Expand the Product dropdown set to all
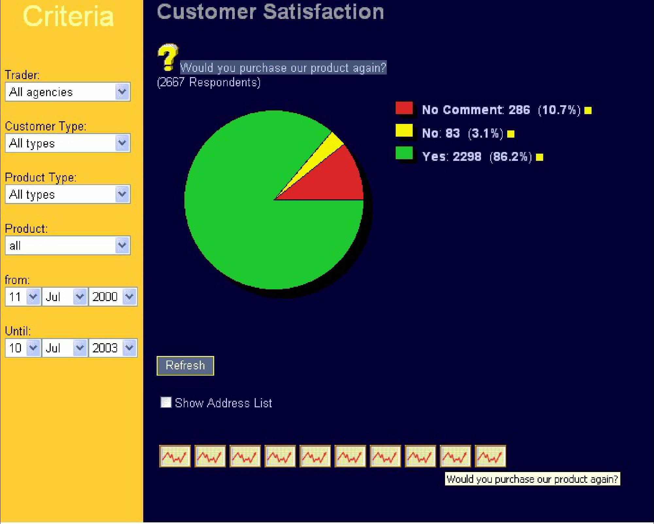Viewport: 654px width, 524px height. click(122, 245)
